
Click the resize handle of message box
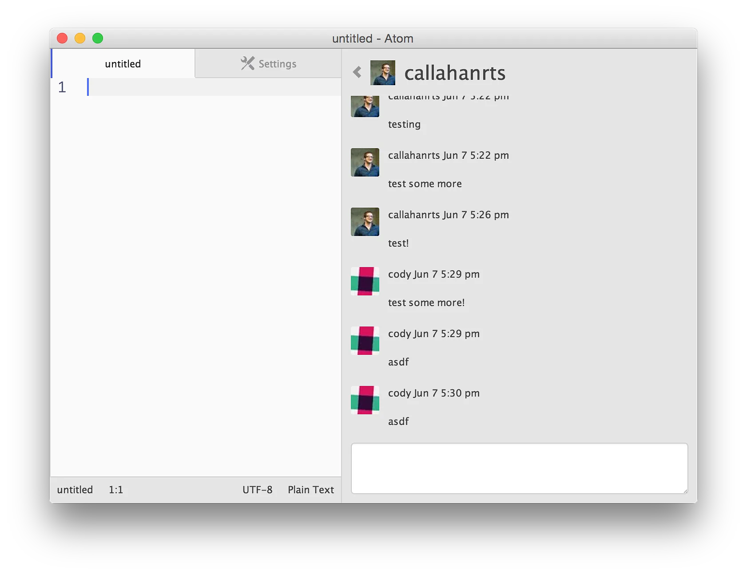click(x=685, y=491)
